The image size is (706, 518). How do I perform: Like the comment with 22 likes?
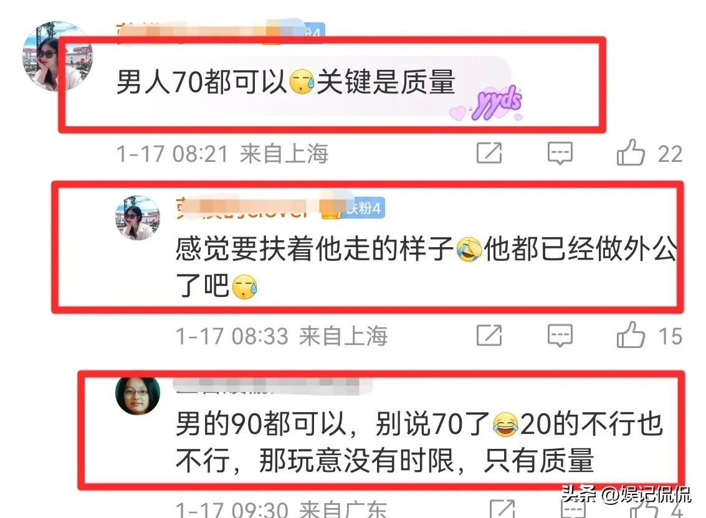pos(631,153)
